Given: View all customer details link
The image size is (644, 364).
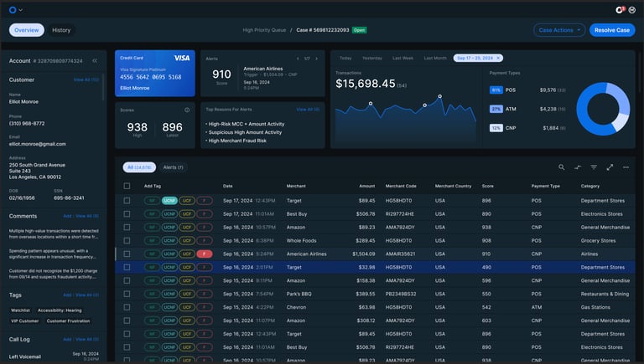Looking at the screenshot, I should (86, 80).
